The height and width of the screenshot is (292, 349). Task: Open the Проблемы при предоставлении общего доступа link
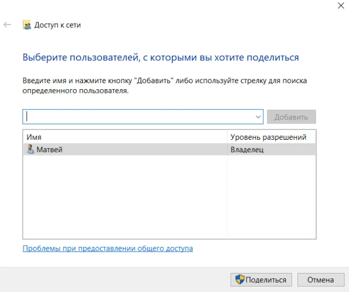point(107,248)
